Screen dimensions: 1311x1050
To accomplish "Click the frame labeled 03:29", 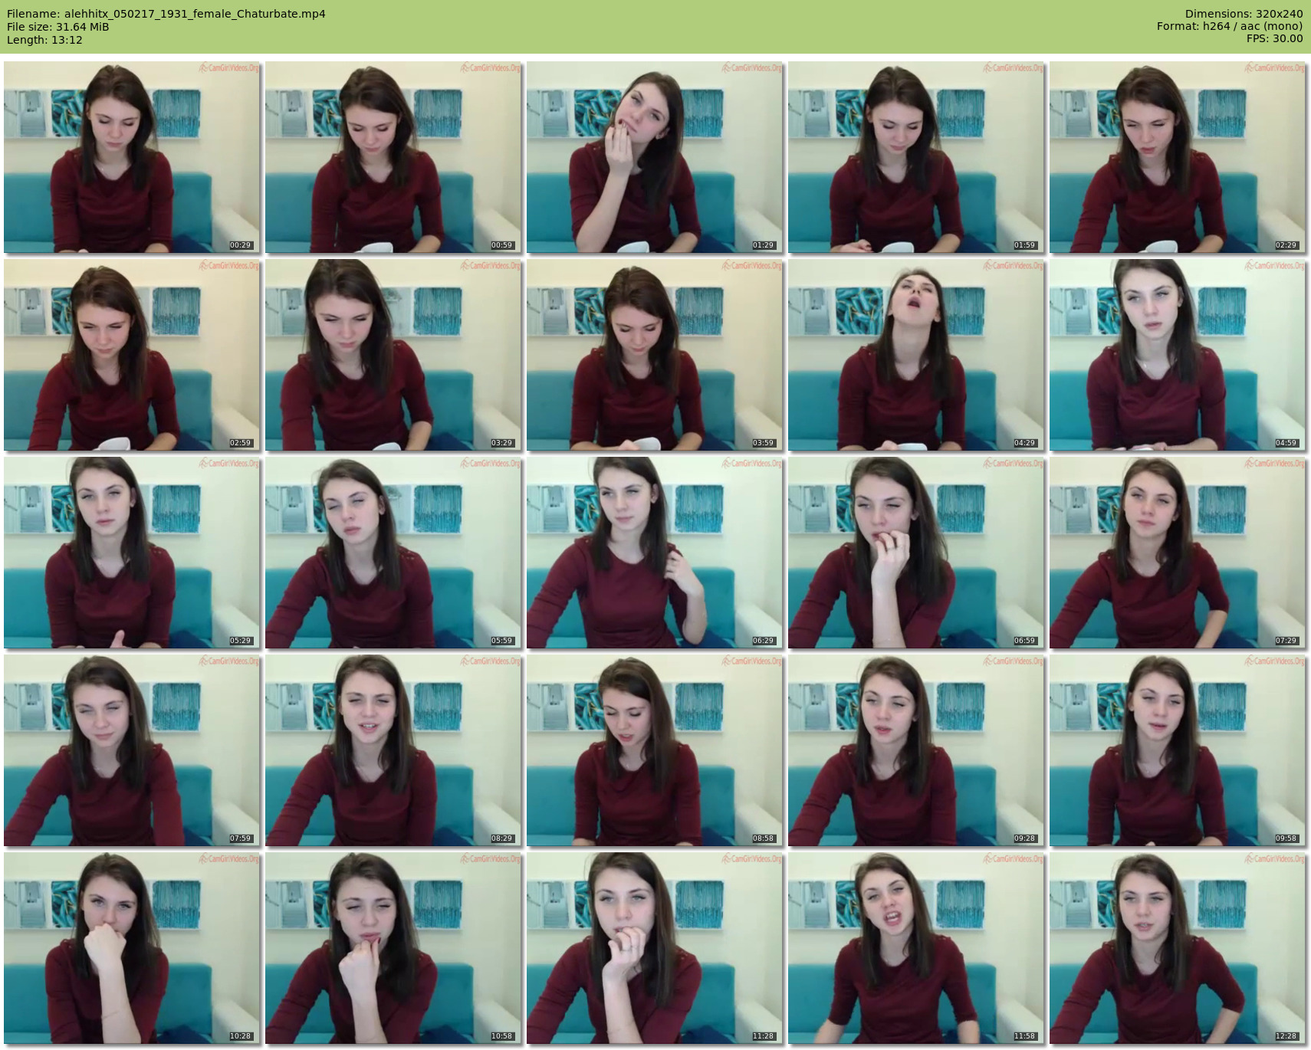I will pos(393,355).
